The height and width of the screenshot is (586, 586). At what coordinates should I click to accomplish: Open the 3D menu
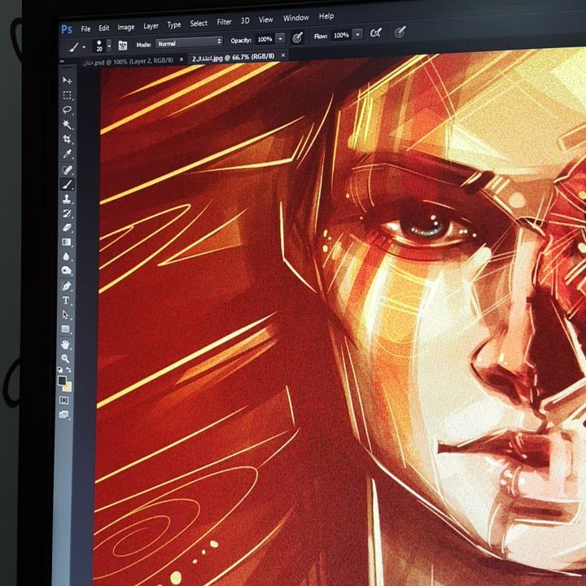(x=245, y=21)
